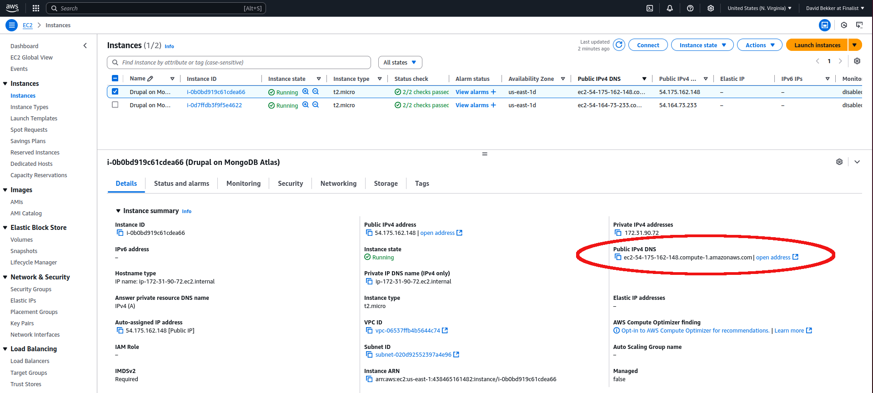This screenshot has height=393, width=873.
Task: Refresh the instances list
Action: point(619,45)
